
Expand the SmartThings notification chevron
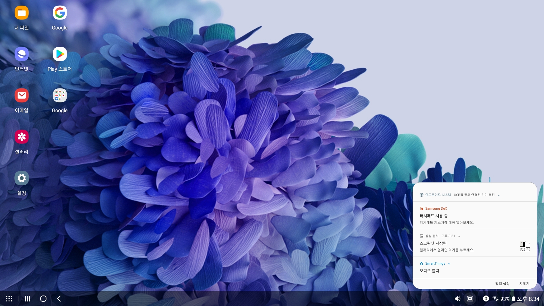449,264
